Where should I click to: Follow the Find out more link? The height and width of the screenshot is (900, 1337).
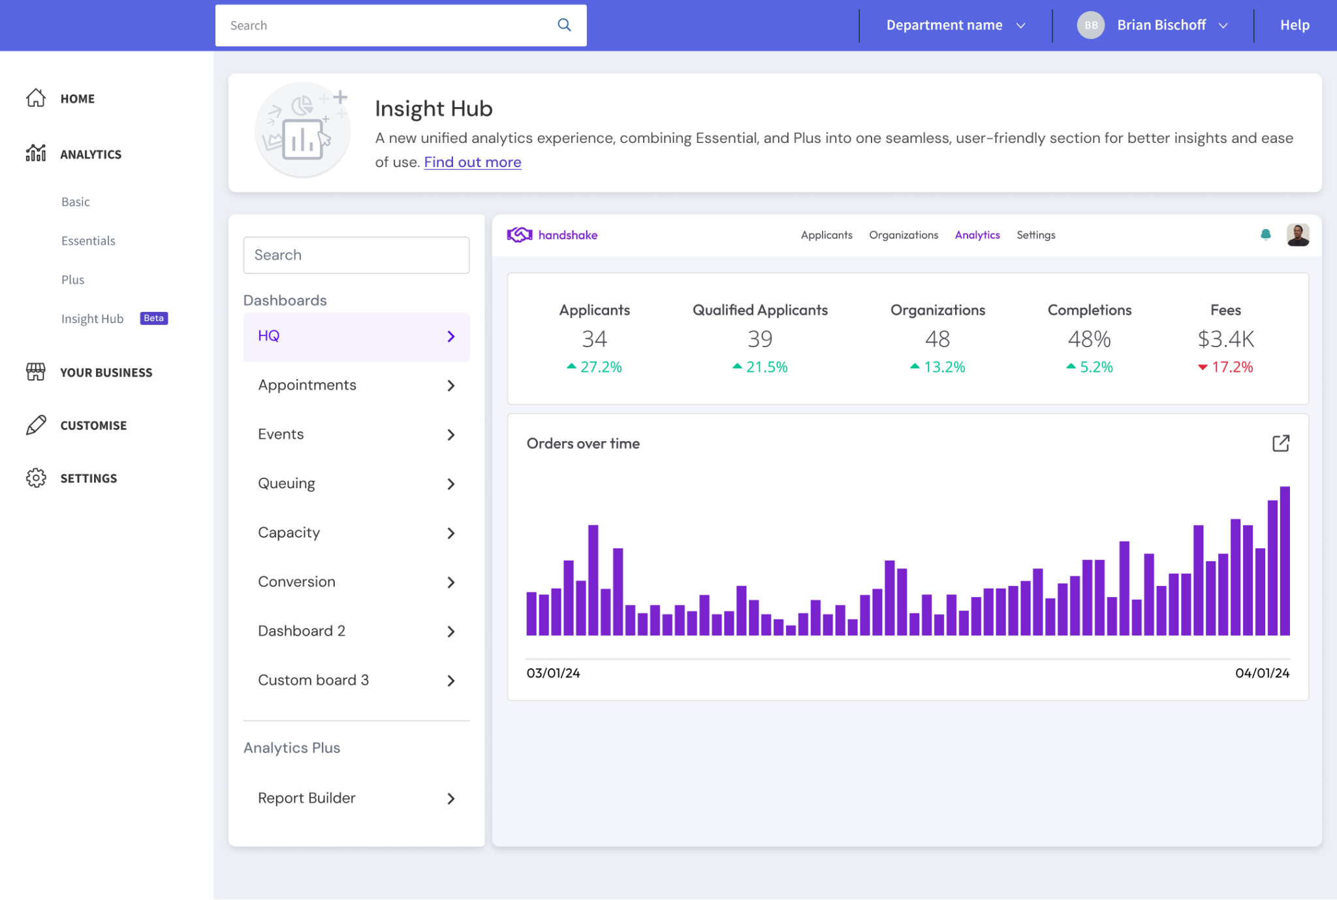472,162
